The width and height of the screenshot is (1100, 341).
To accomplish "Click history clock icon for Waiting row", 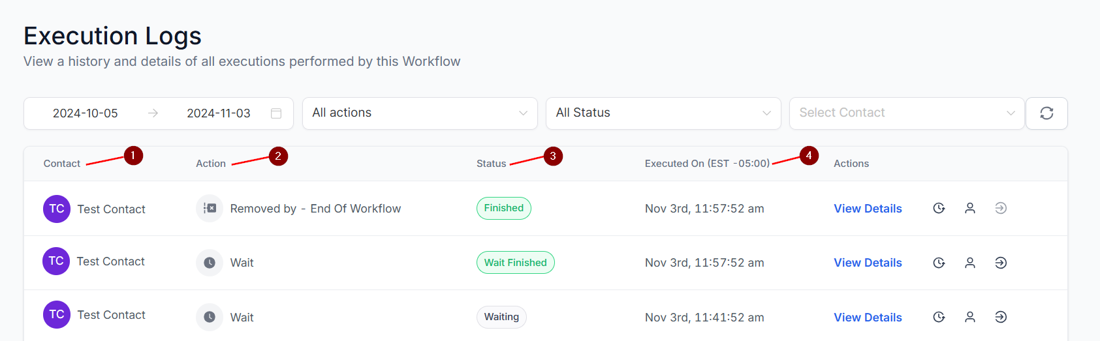I will 939,318.
